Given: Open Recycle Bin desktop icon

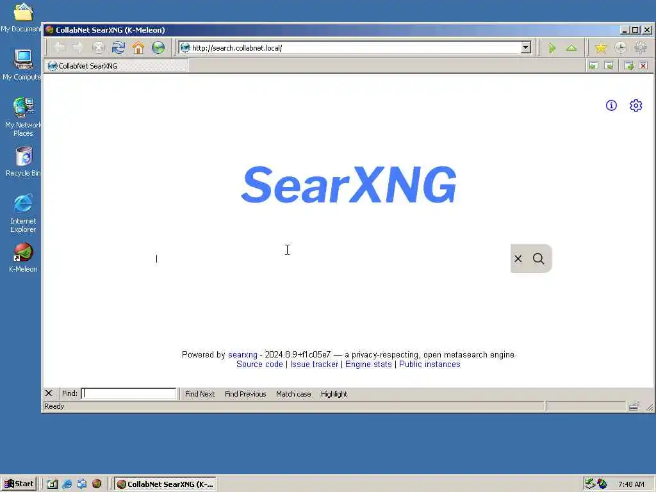Looking at the screenshot, I should pos(23,162).
